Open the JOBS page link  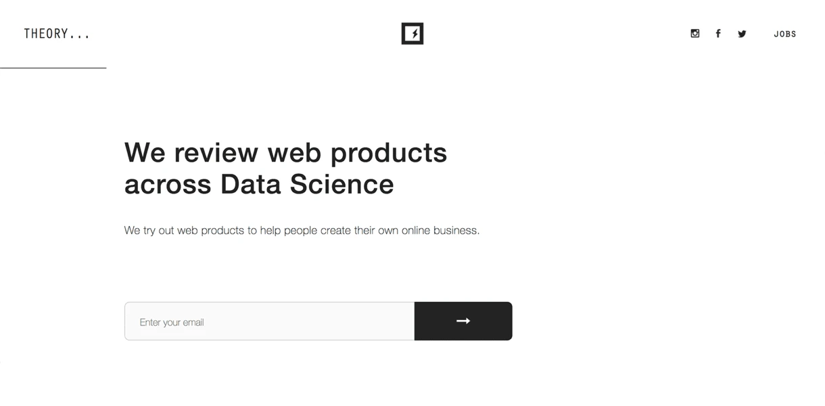click(785, 34)
